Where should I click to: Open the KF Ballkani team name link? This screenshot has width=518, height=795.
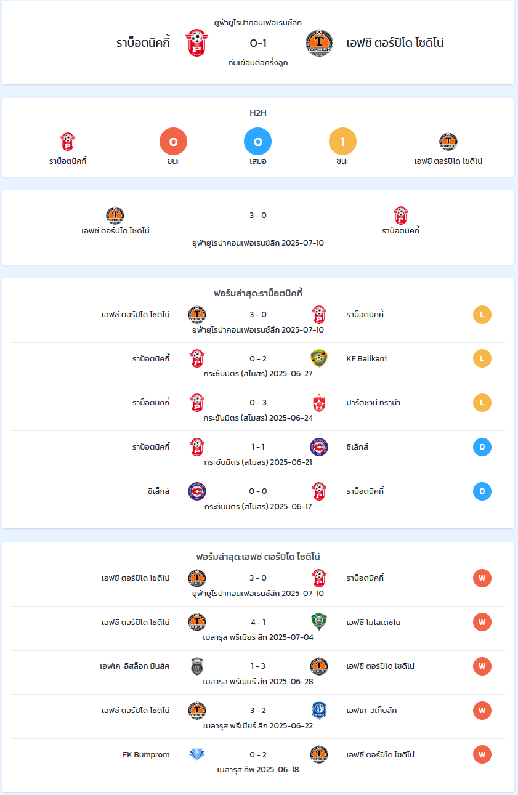coord(366,358)
